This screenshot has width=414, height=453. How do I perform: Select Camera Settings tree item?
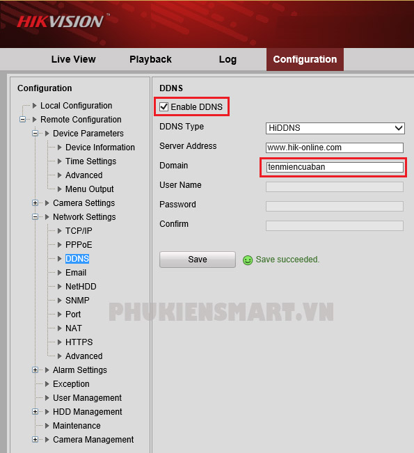tap(83, 203)
